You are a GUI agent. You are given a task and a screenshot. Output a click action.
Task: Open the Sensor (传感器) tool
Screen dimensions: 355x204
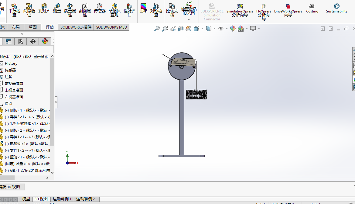(100, 9)
